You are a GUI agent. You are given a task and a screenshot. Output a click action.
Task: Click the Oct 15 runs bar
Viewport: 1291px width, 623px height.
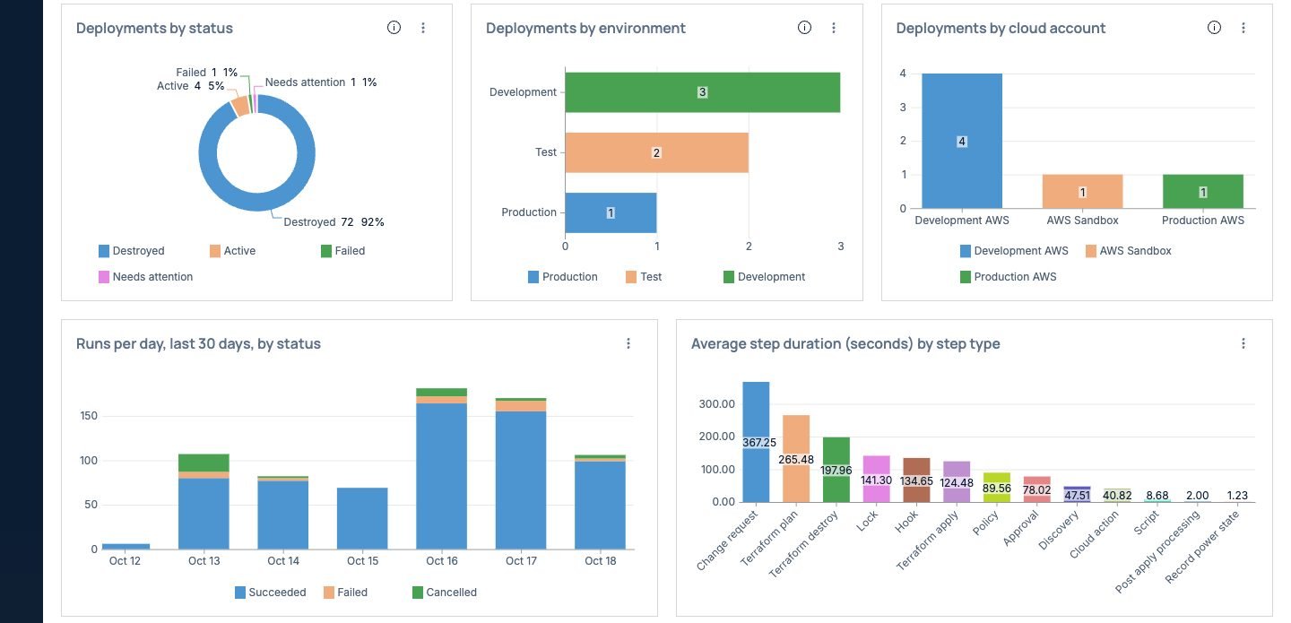point(362,518)
